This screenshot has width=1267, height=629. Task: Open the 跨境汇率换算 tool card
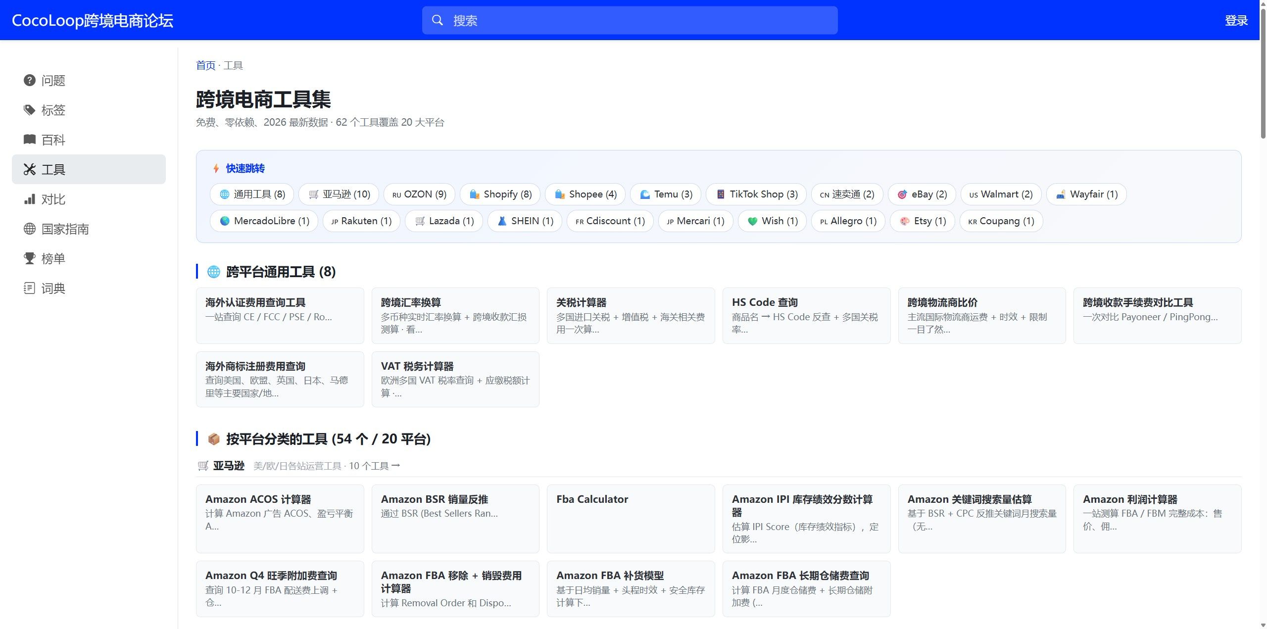(x=455, y=316)
